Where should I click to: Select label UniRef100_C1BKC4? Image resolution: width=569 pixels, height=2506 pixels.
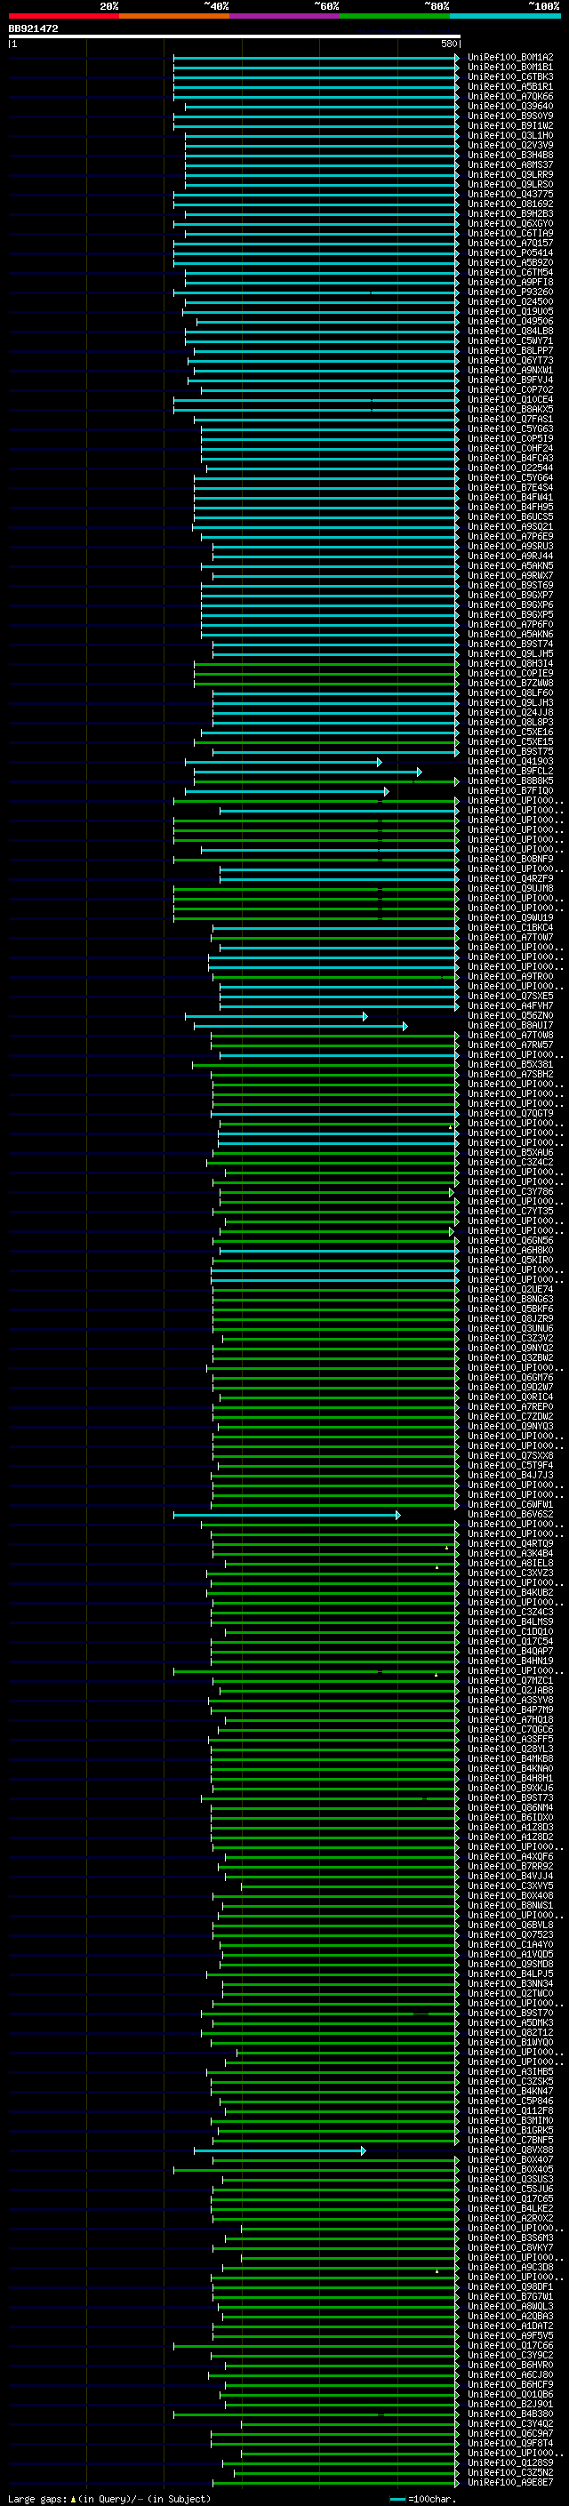[x=509, y=927]
